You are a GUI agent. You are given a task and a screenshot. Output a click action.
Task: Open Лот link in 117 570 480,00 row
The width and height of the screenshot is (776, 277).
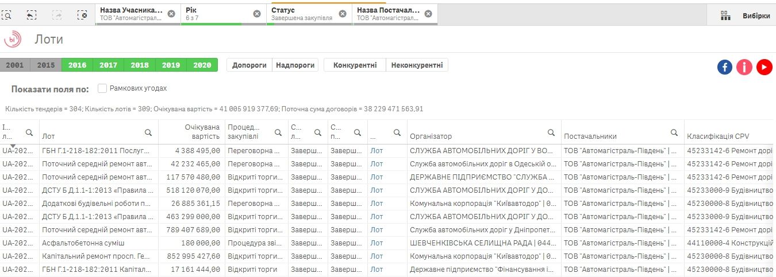377,177
